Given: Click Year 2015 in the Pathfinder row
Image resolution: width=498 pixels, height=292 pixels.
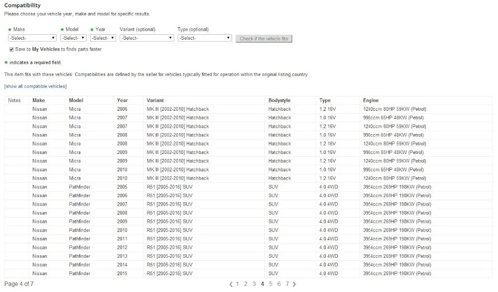Looking at the screenshot, I should pos(122,273).
